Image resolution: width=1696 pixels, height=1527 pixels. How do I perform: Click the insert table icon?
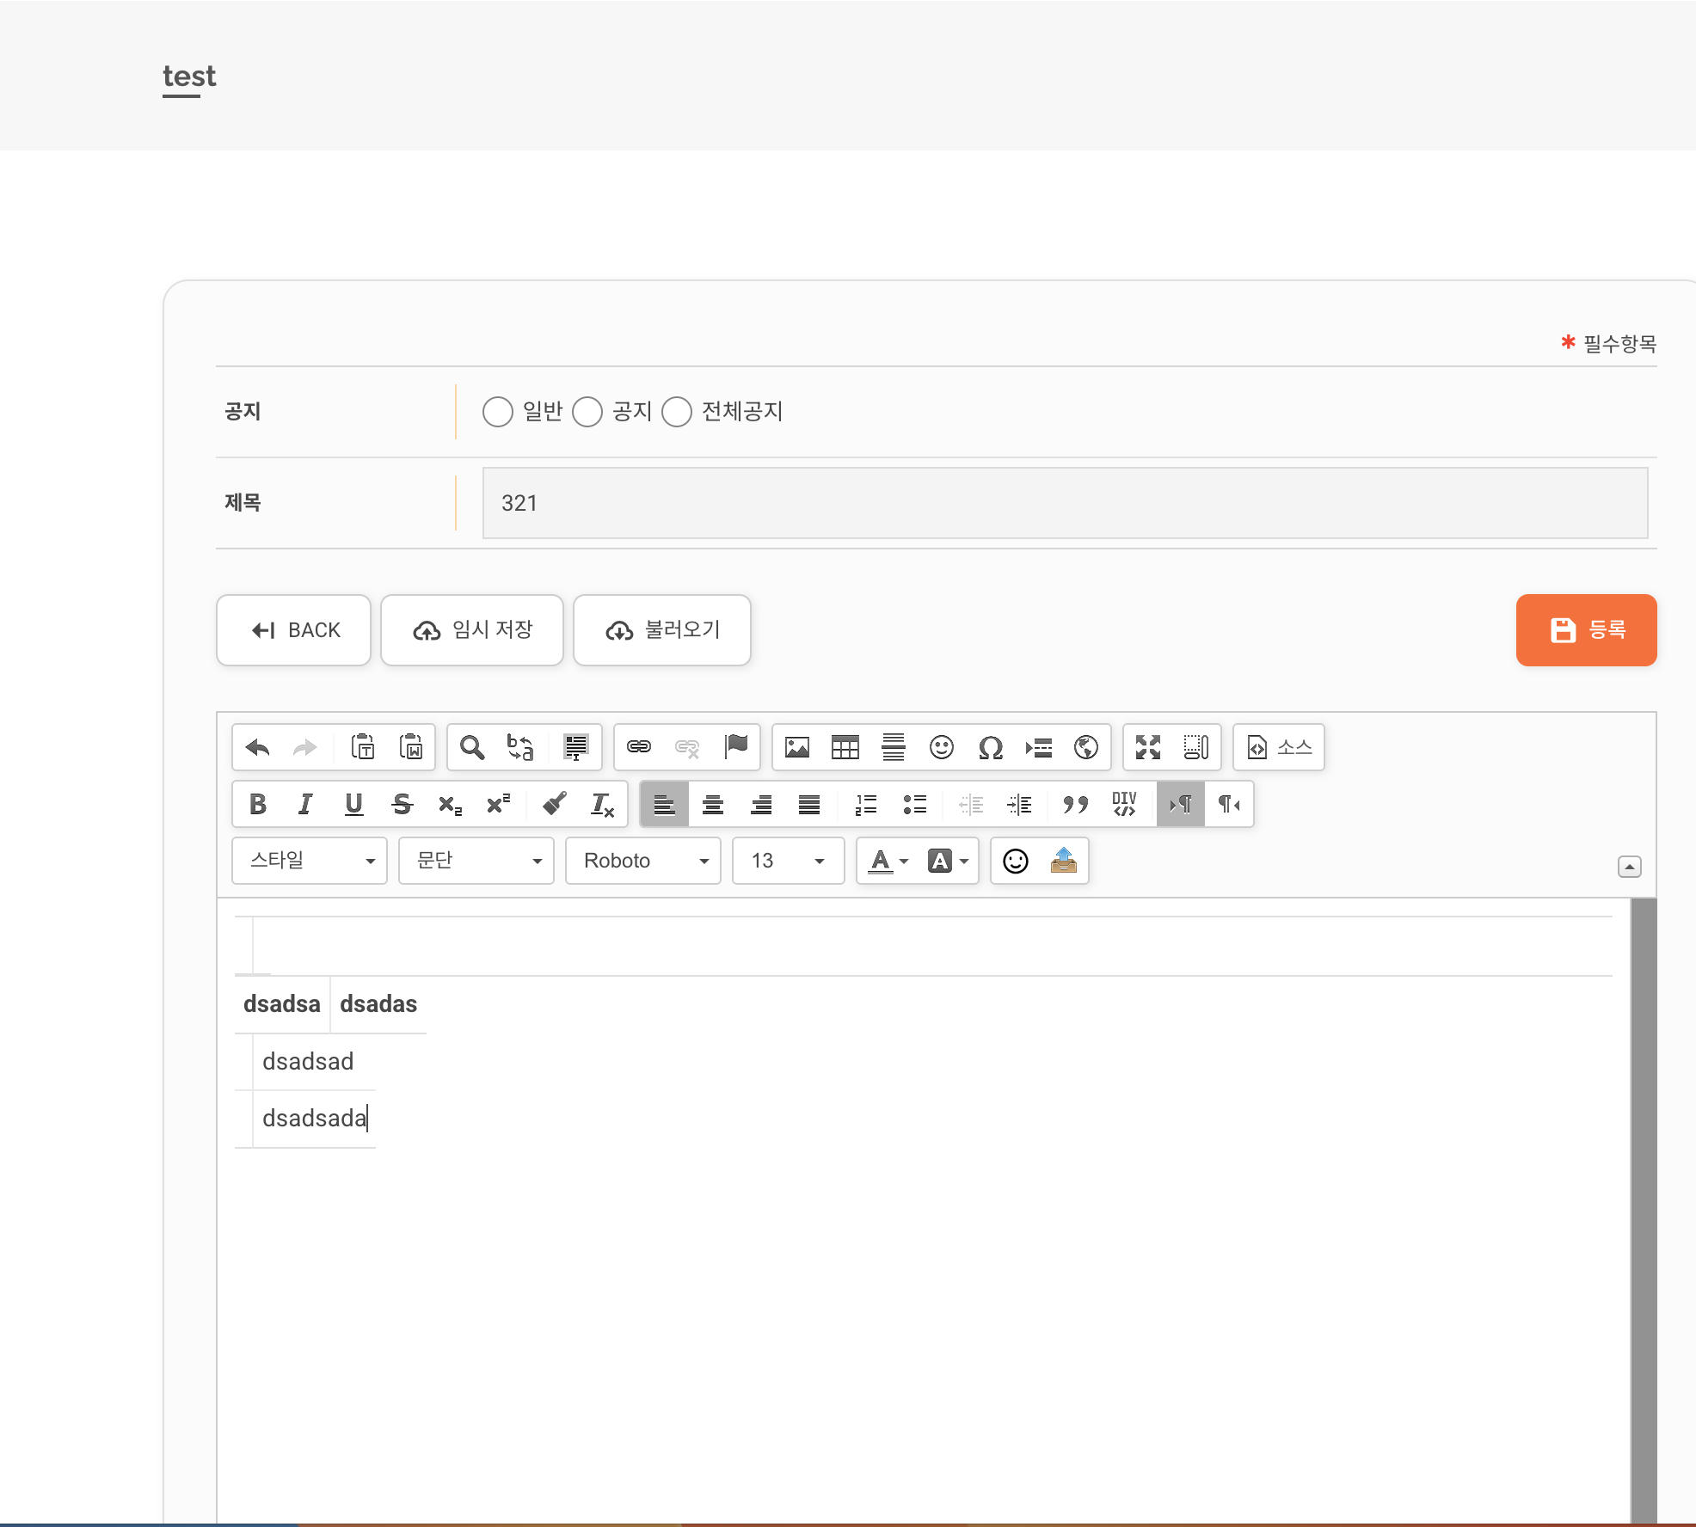(x=844, y=747)
